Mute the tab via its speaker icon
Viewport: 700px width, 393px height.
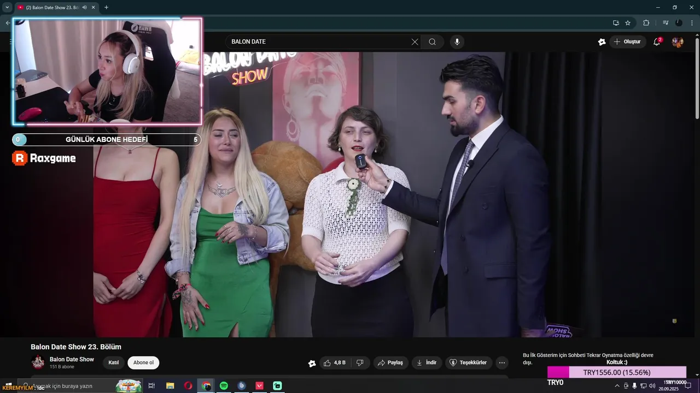[x=84, y=7]
